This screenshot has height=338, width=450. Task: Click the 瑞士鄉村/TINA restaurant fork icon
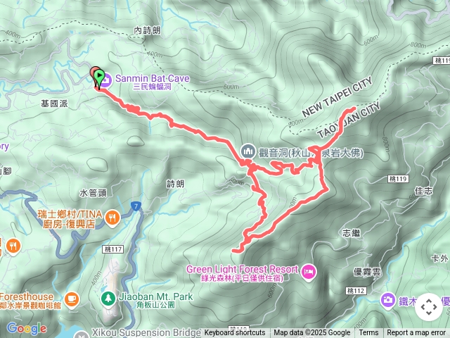click(112, 218)
